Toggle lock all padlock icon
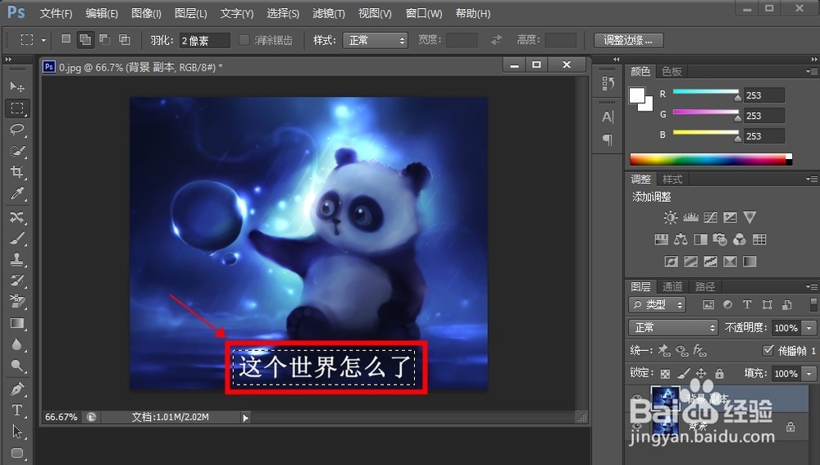 click(720, 373)
